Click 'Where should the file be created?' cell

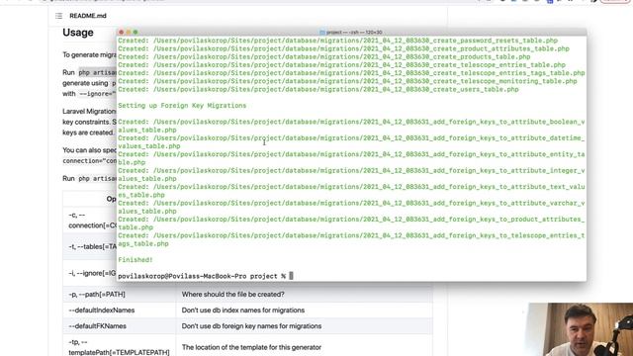click(x=304, y=295)
